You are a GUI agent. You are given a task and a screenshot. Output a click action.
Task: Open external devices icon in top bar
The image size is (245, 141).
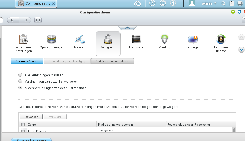(x=163, y=3)
